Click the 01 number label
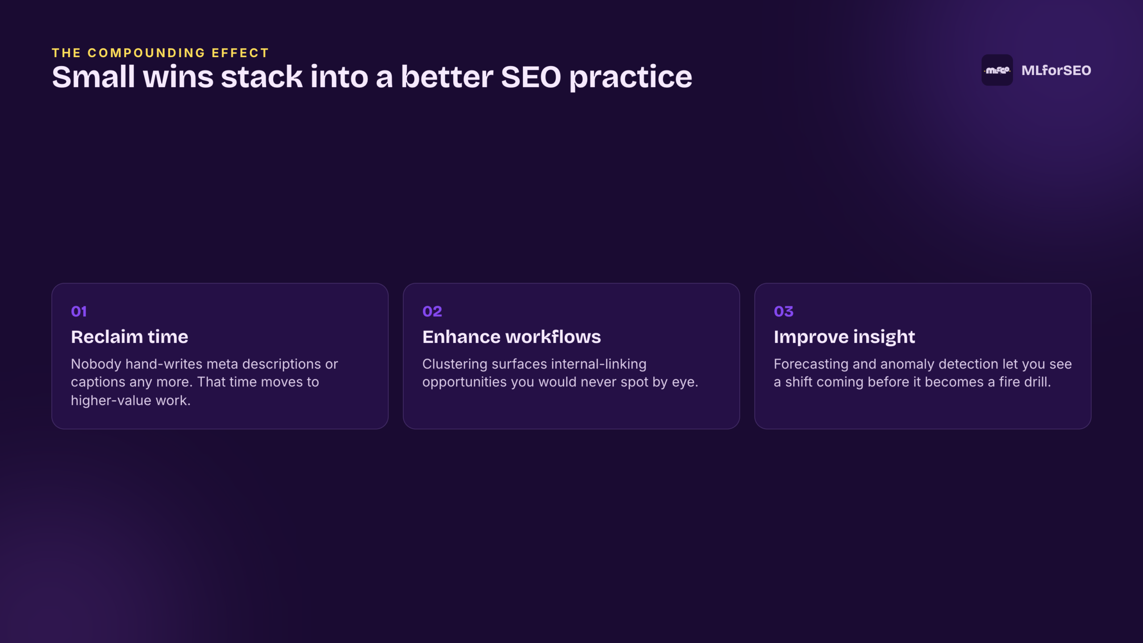 (79, 311)
